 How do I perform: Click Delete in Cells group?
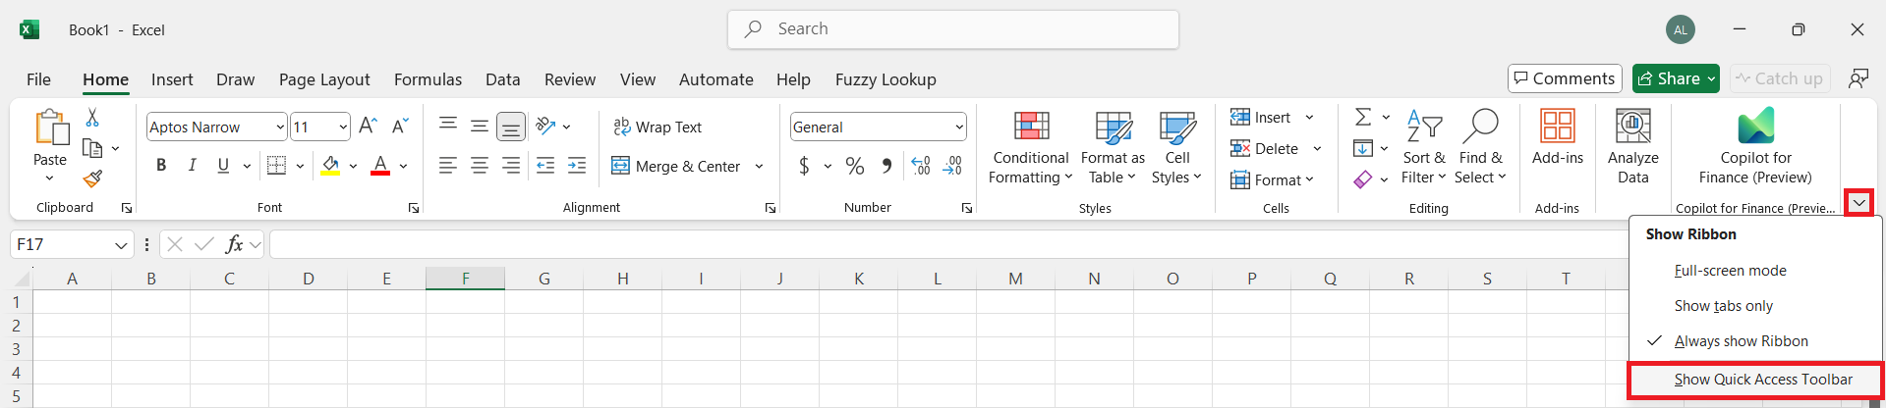coord(1265,149)
